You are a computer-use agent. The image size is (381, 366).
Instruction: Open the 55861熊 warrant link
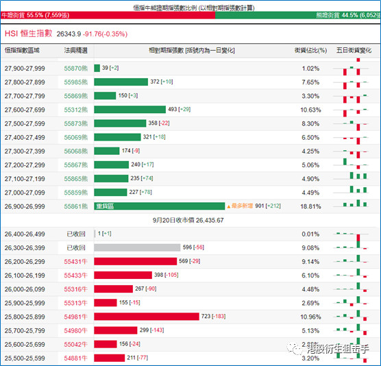tap(75, 206)
